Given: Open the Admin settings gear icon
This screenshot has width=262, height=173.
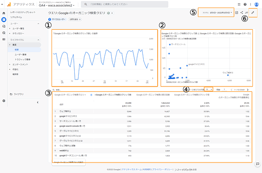Looking at the screenshot, I should pos(3,101).
